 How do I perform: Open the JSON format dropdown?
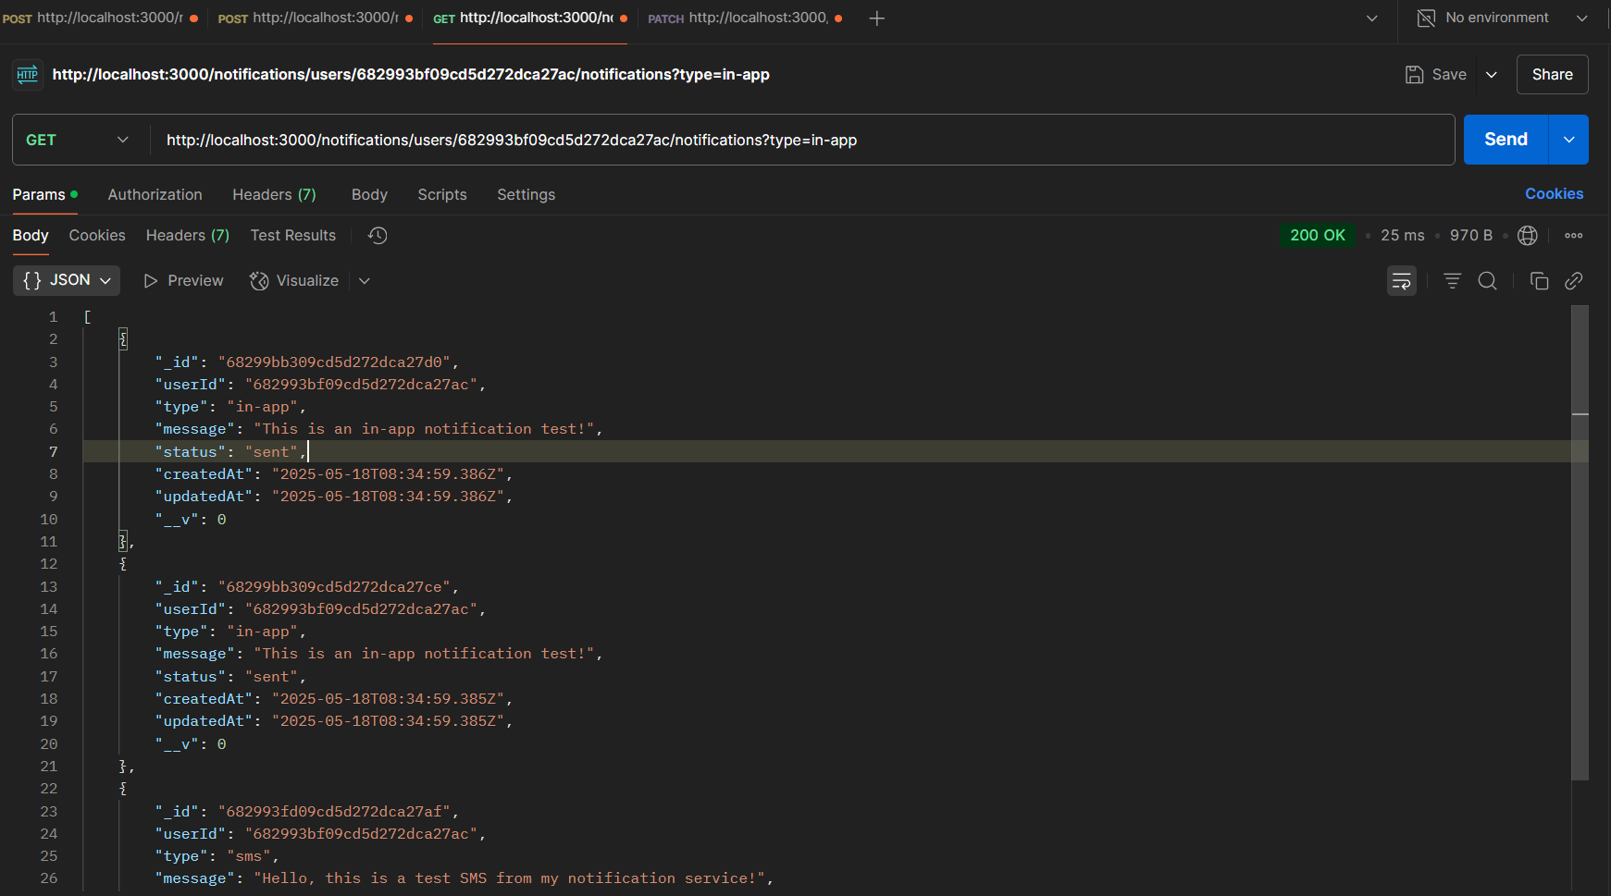(x=67, y=280)
